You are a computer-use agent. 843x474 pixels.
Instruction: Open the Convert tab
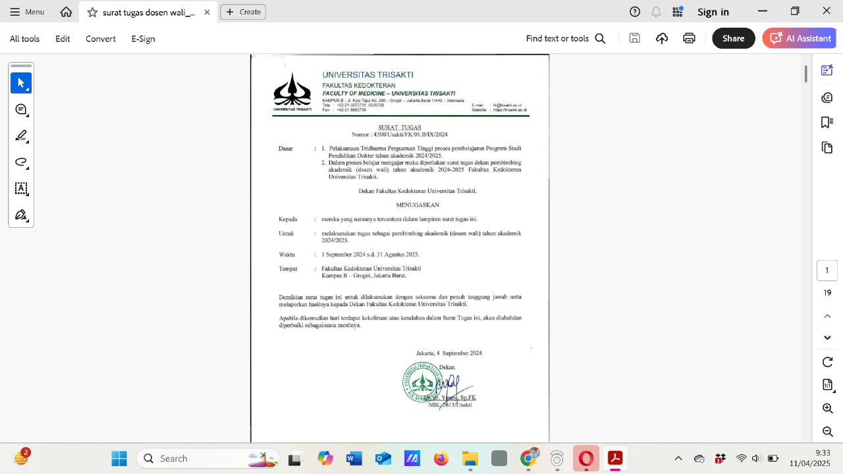101,39
